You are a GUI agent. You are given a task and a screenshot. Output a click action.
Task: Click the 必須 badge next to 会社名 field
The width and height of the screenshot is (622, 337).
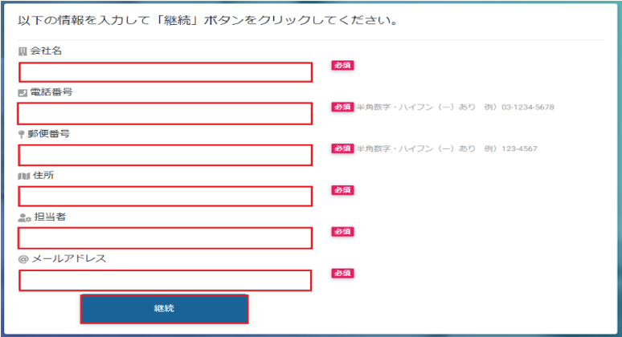pos(342,65)
